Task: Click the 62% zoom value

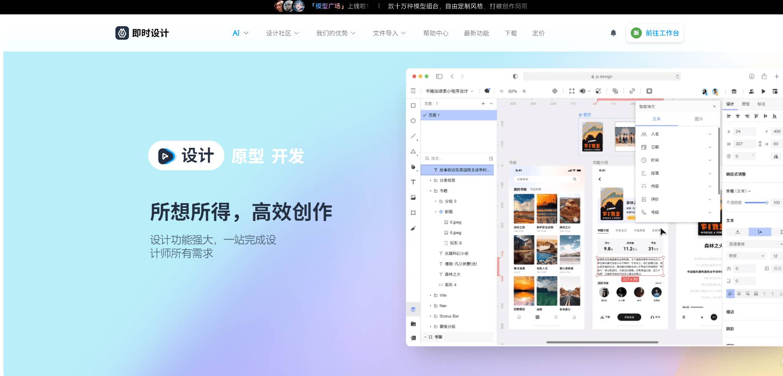Action: pyautogui.click(x=513, y=91)
